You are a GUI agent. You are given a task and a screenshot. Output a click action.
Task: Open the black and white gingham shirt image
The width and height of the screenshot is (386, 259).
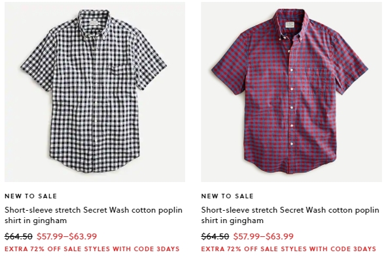[x=95, y=92]
